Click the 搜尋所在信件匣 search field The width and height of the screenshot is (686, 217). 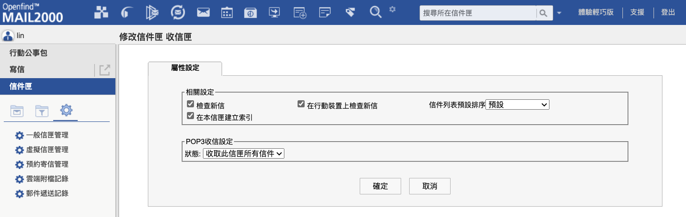point(477,13)
